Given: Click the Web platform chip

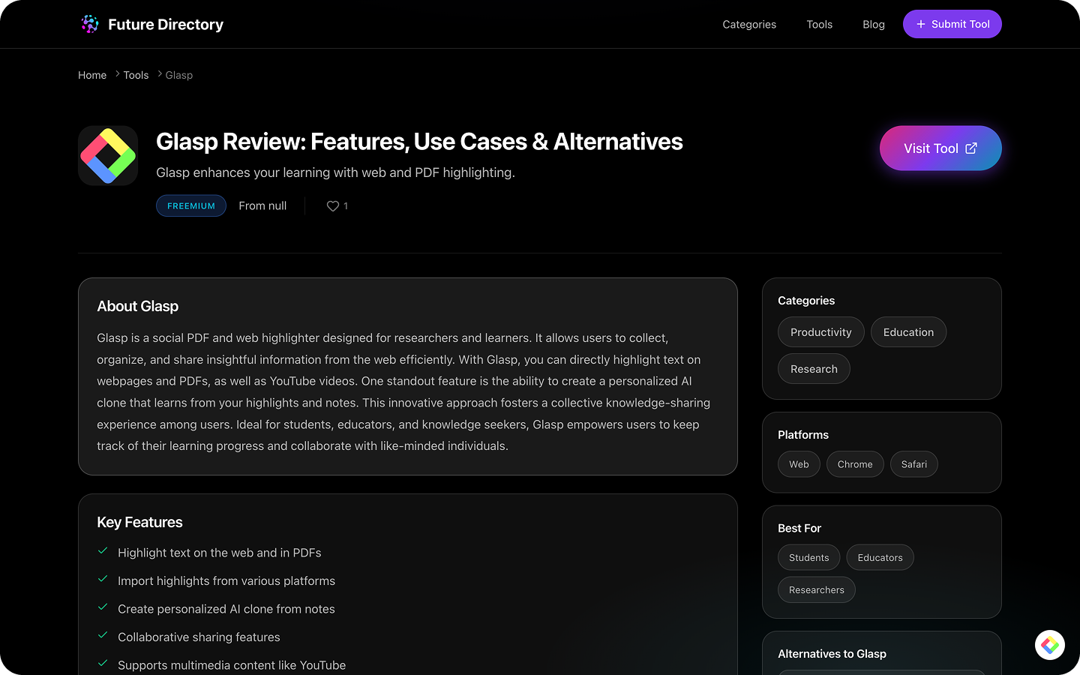Looking at the screenshot, I should (x=799, y=464).
